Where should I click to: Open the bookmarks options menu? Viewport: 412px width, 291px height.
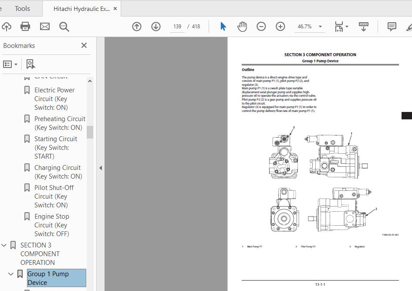click(x=10, y=64)
